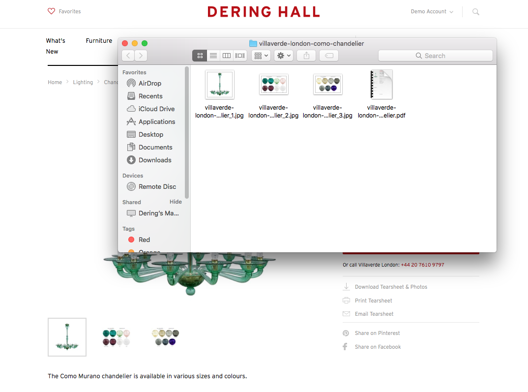Click the printer icon
The width and height of the screenshot is (528, 392).
click(346, 301)
